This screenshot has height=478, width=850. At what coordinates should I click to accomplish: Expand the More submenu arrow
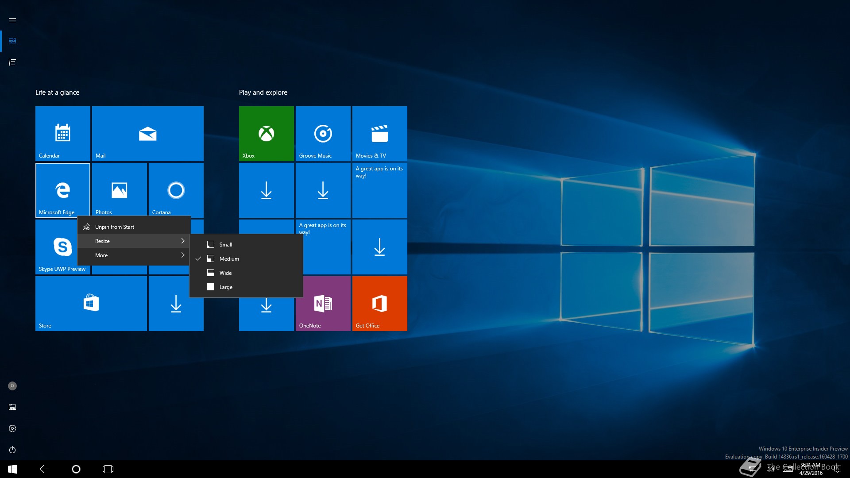pyautogui.click(x=183, y=255)
